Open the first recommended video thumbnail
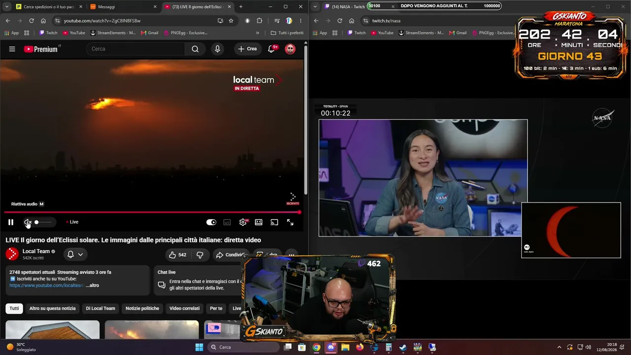Screen dimensions: 631x355 52,330
